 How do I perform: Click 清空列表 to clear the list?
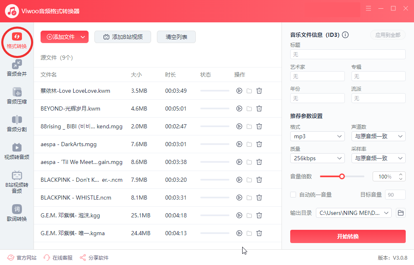pos(176,37)
